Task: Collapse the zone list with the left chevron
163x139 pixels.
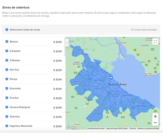Action: [x=67, y=43]
